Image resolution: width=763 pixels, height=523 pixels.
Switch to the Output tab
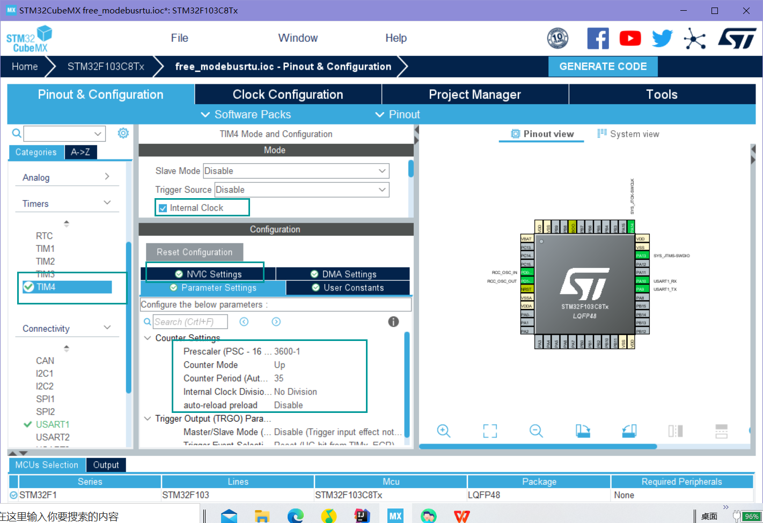click(106, 465)
